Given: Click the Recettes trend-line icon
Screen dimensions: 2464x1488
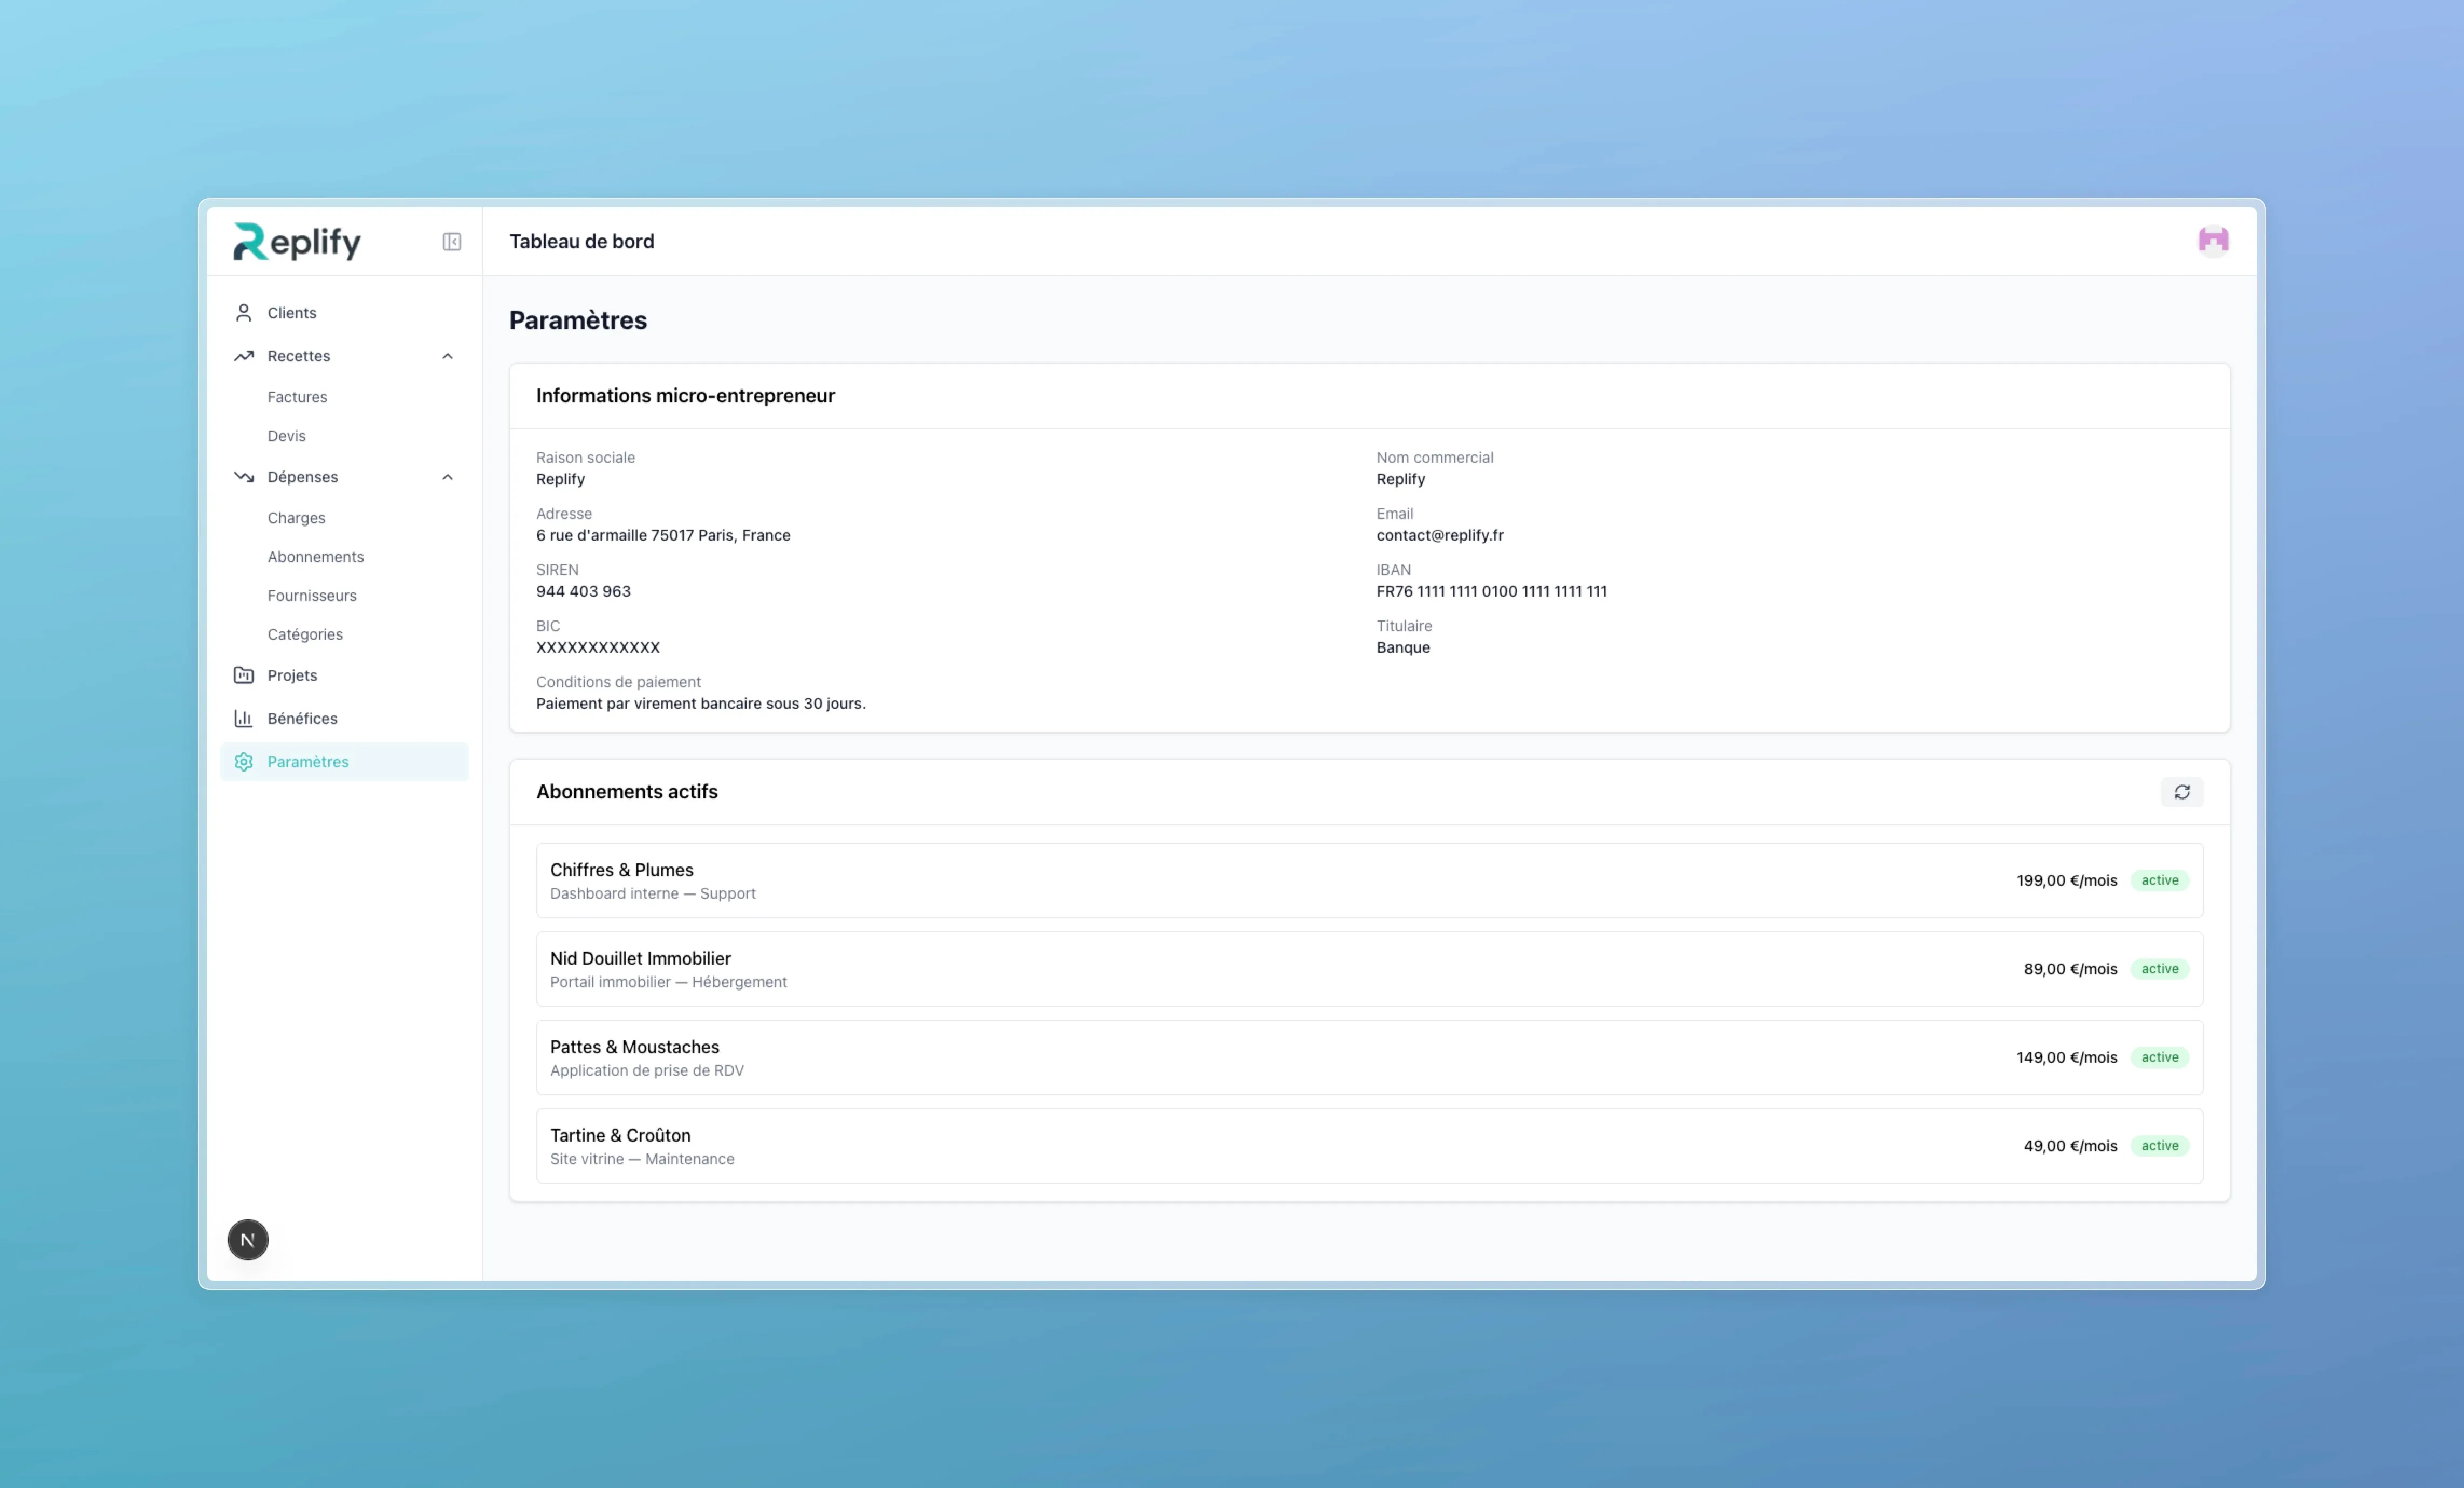Looking at the screenshot, I should [243, 356].
